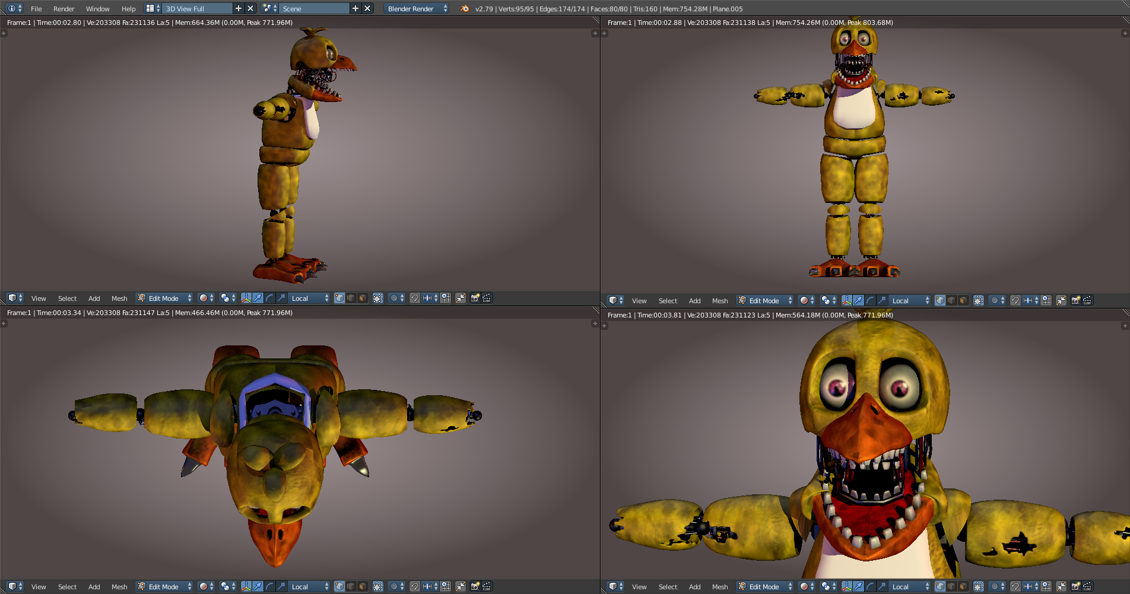This screenshot has height=594, width=1130.
Task: Click Add in the side-view viewport header
Action: coord(94,298)
